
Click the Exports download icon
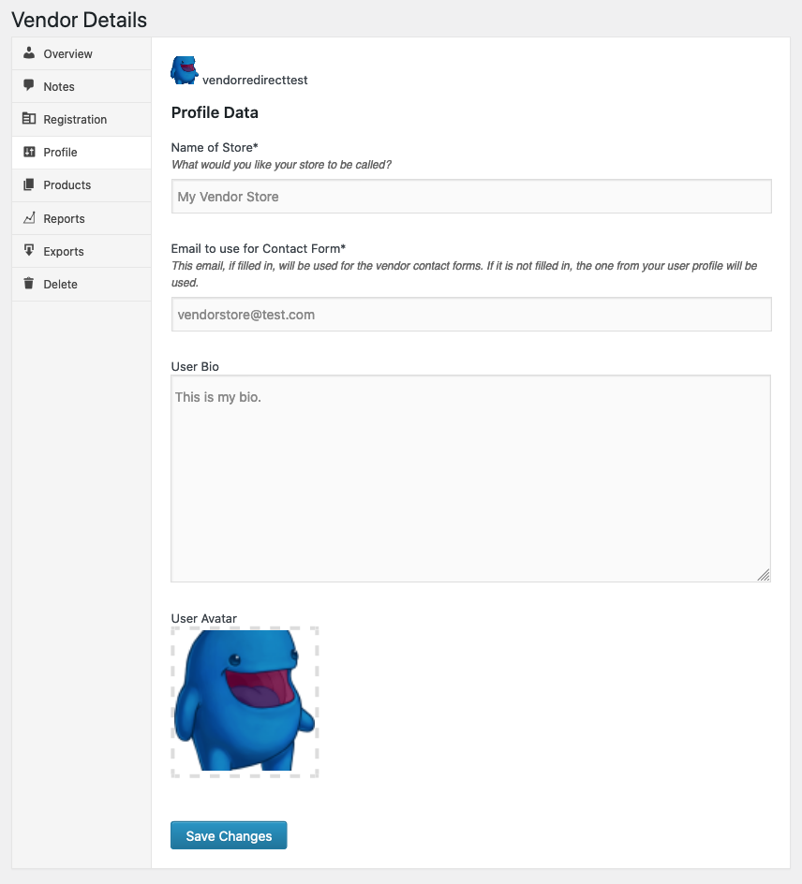(x=29, y=251)
